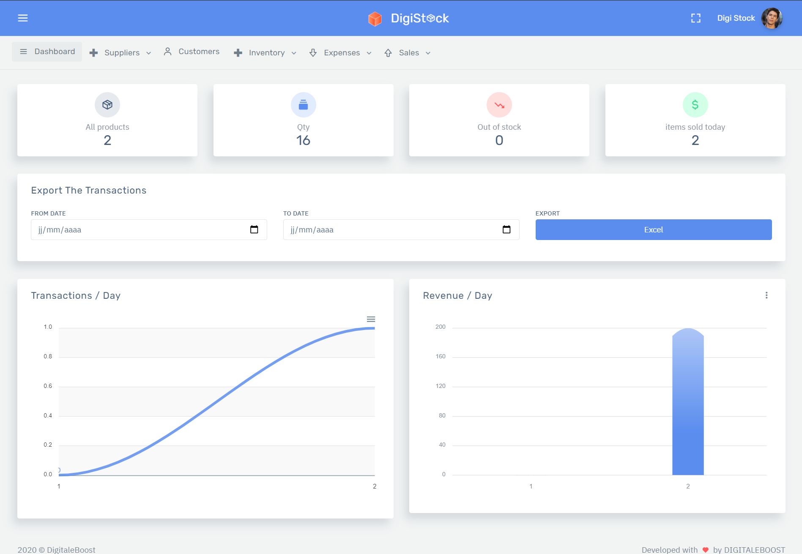The height and width of the screenshot is (554, 802).
Task: Open the From Date calendar picker
Action: pyautogui.click(x=254, y=229)
